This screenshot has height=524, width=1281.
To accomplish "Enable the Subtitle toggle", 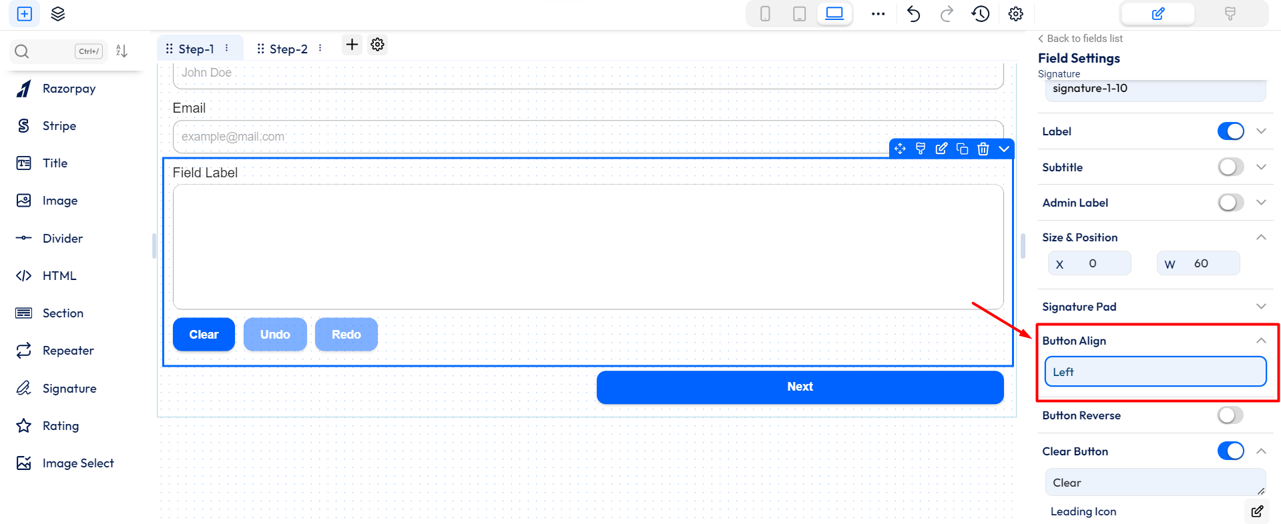I will (1230, 167).
